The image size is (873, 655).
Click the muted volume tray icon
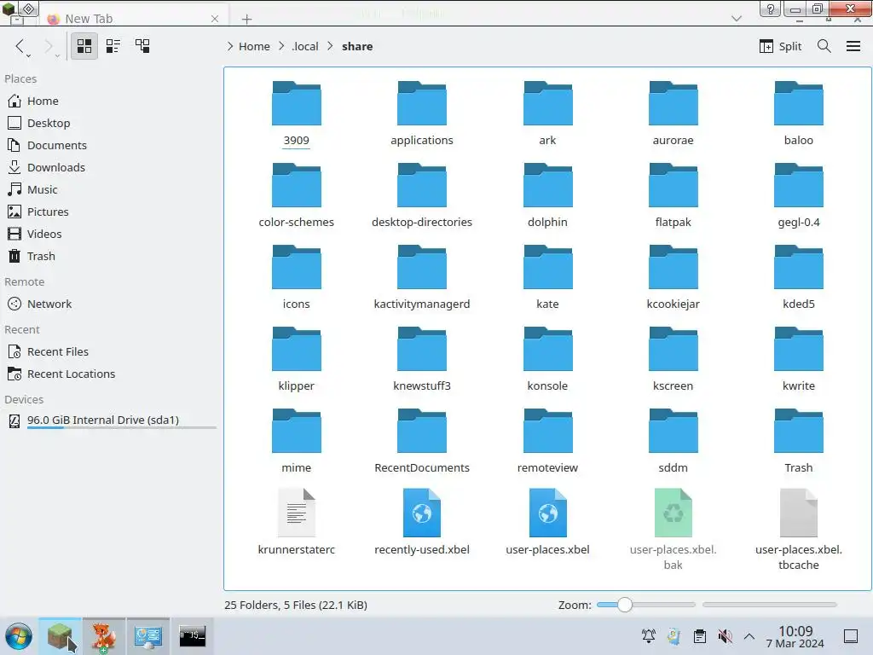725,636
